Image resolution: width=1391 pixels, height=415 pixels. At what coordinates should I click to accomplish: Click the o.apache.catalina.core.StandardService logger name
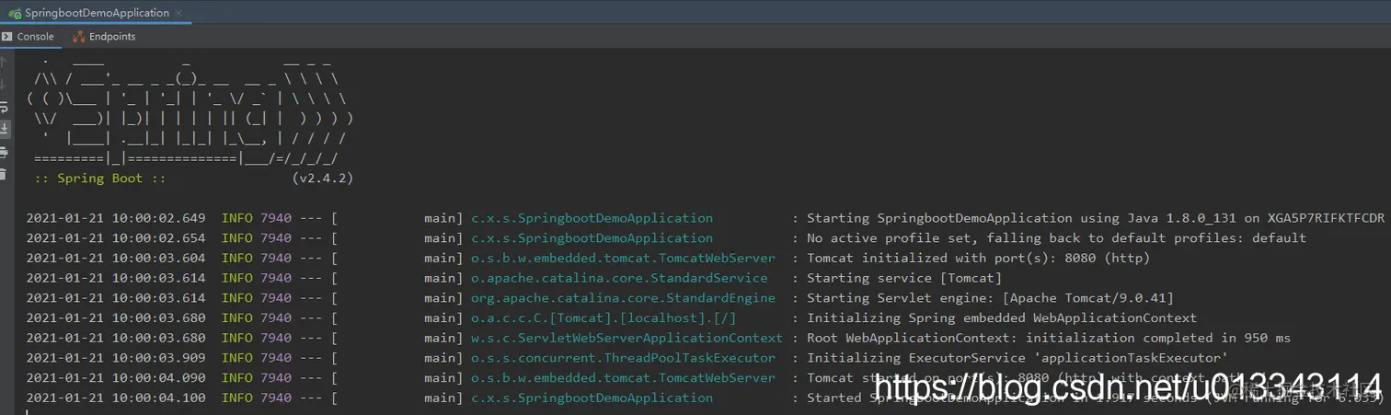(619, 278)
